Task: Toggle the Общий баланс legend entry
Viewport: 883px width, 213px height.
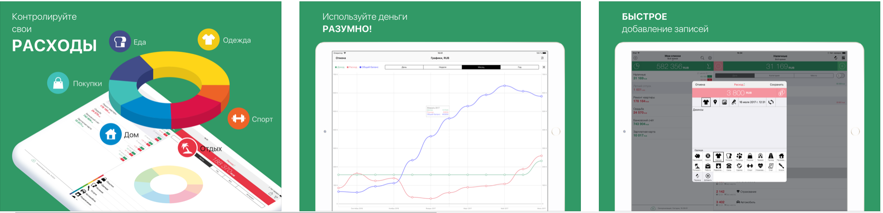Action: click(369, 67)
